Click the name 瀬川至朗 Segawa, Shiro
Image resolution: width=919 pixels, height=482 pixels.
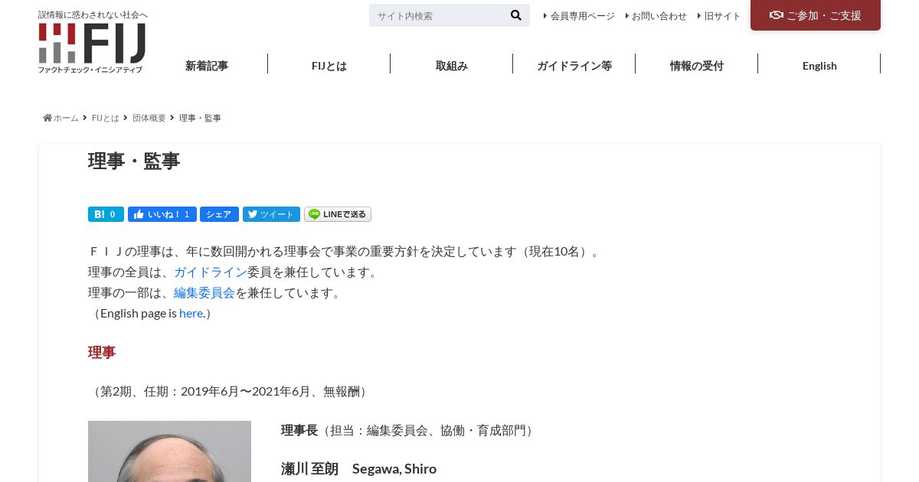(x=358, y=468)
